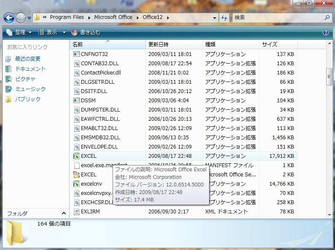Screen dimensions: 335x250
Task: Select EMSMDB32.DLL file icon
Action: coord(77,138)
